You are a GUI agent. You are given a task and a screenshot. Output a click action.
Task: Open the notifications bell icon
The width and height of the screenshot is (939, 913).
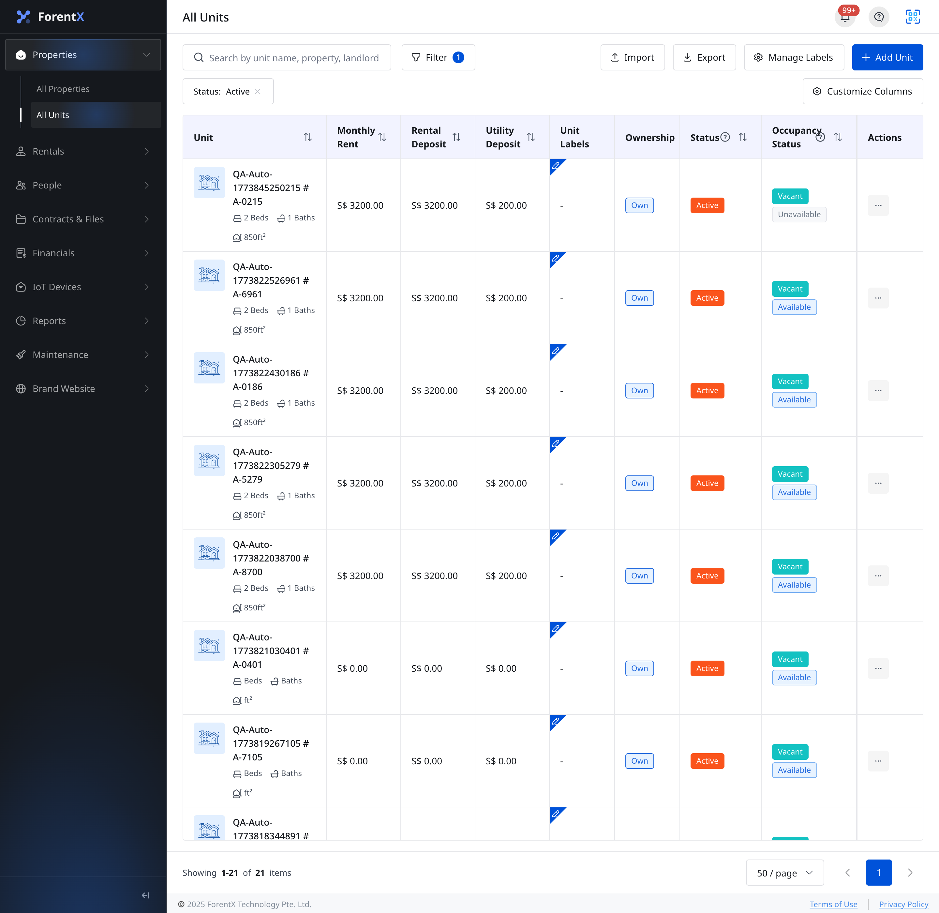click(x=845, y=17)
